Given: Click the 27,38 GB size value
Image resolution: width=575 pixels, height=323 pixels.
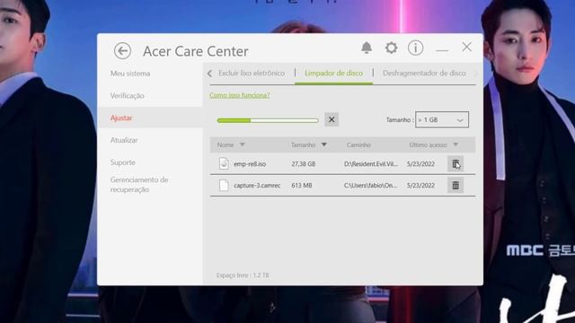Looking at the screenshot, I should point(304,163).
